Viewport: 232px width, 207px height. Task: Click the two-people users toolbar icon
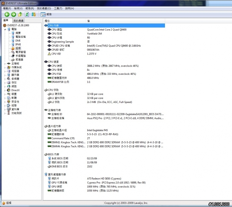pyautogui.click(x=34, y=14)
